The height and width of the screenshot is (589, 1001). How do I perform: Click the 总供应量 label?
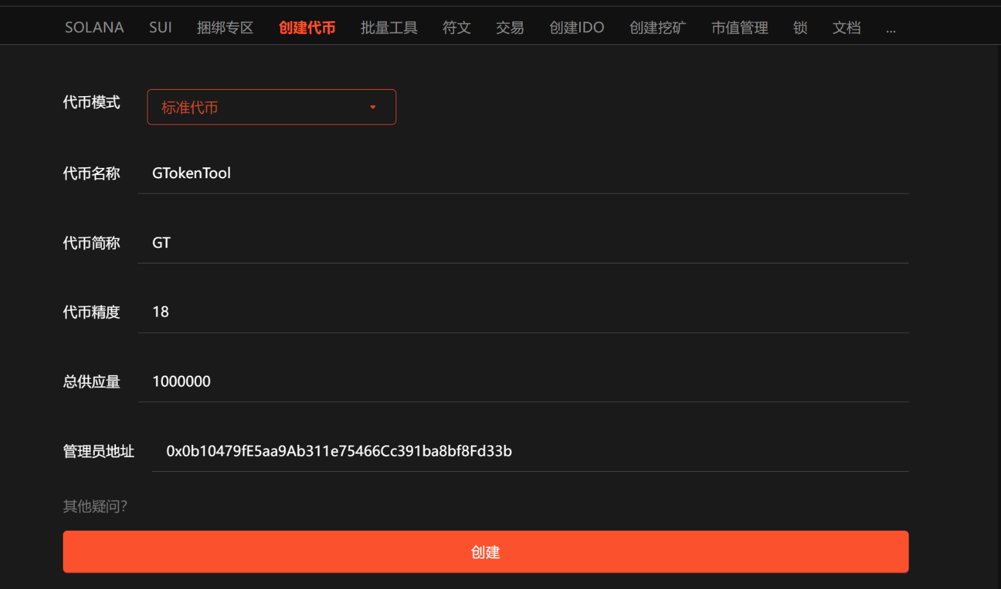tap(91, 382)
